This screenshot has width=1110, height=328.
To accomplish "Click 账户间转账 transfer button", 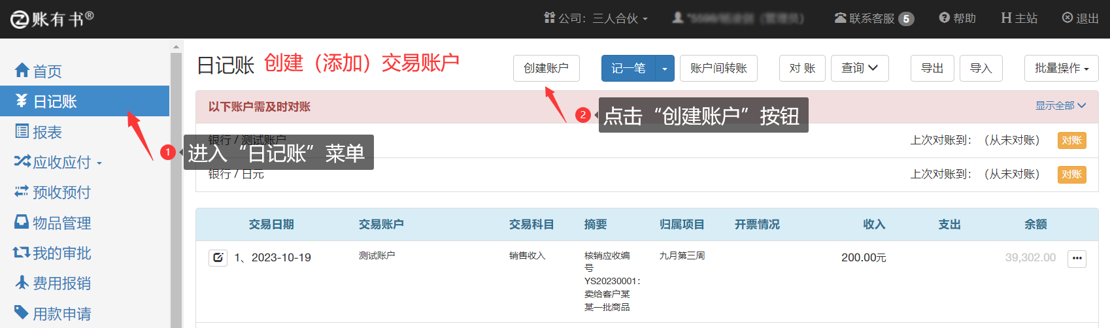I will [718, 69].
